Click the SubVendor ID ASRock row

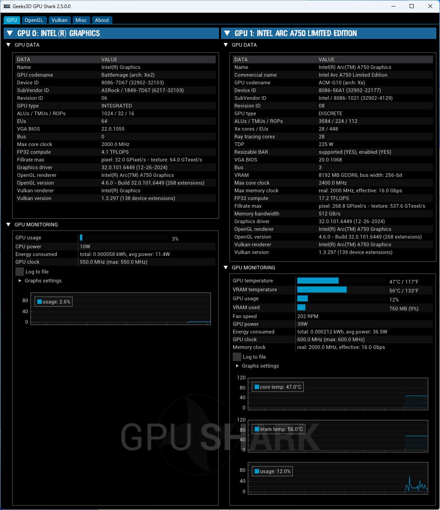click(x=116, y=90)
